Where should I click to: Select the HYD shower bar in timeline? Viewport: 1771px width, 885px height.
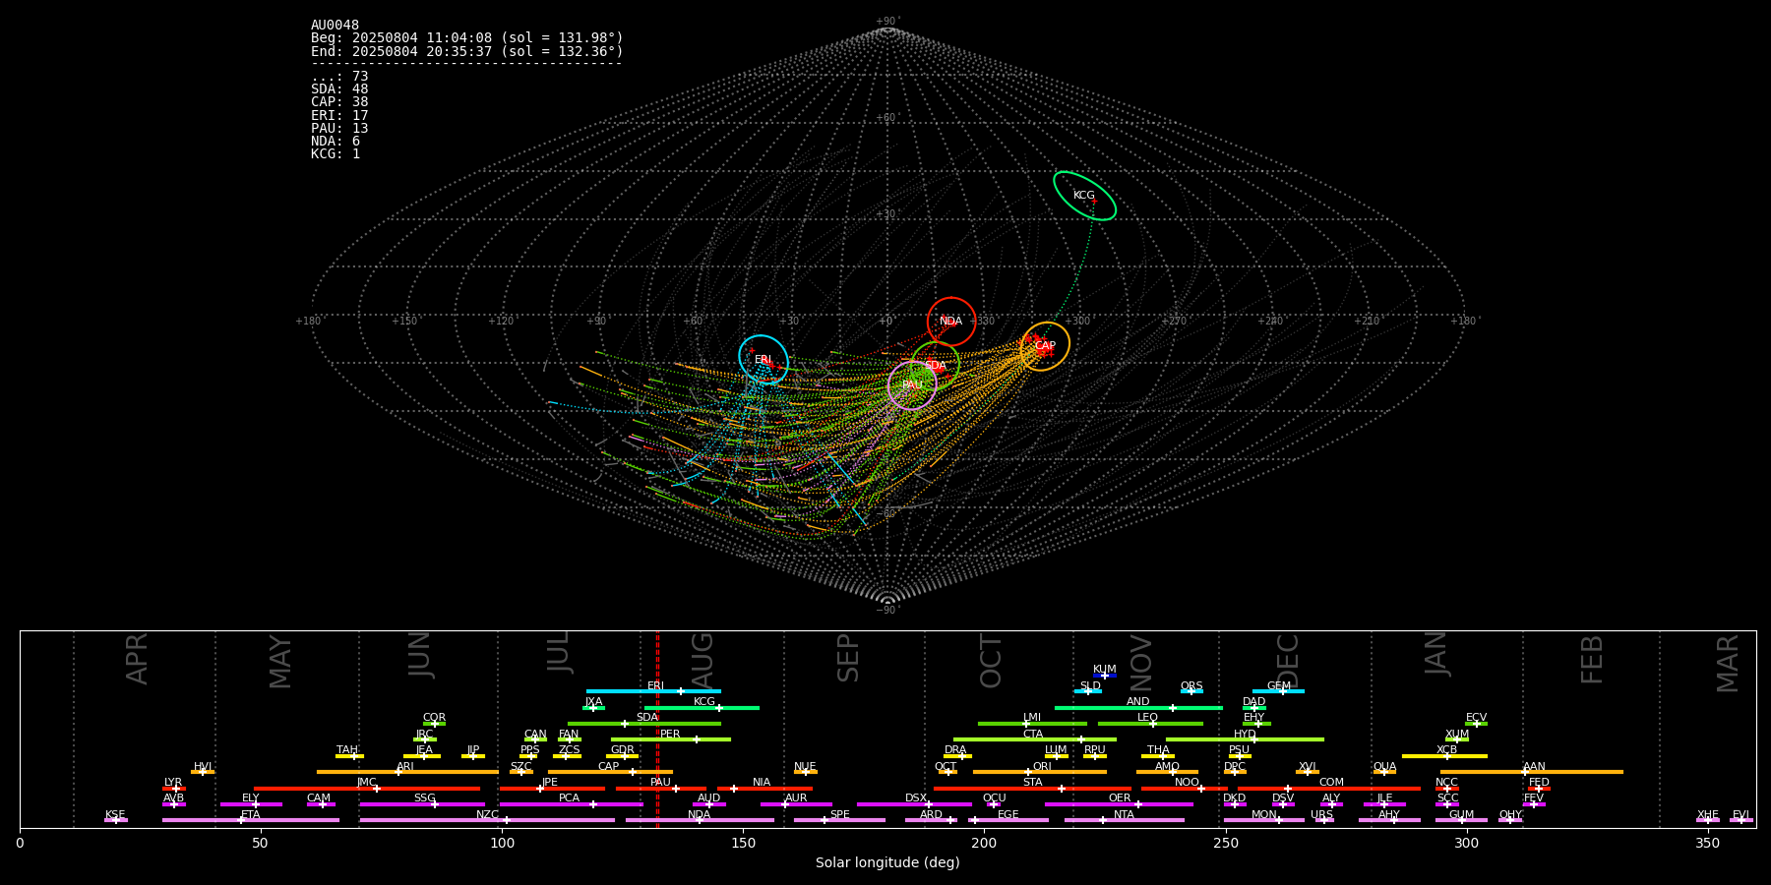(x=1245, y=739)
